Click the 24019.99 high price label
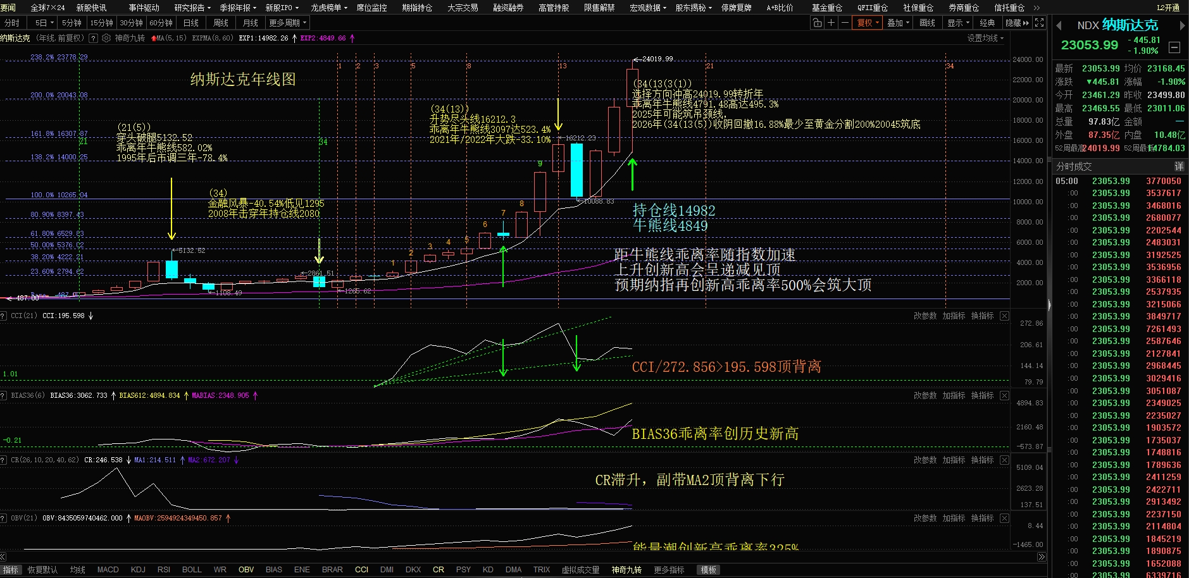1189x578 pixels. coord(657,59)
